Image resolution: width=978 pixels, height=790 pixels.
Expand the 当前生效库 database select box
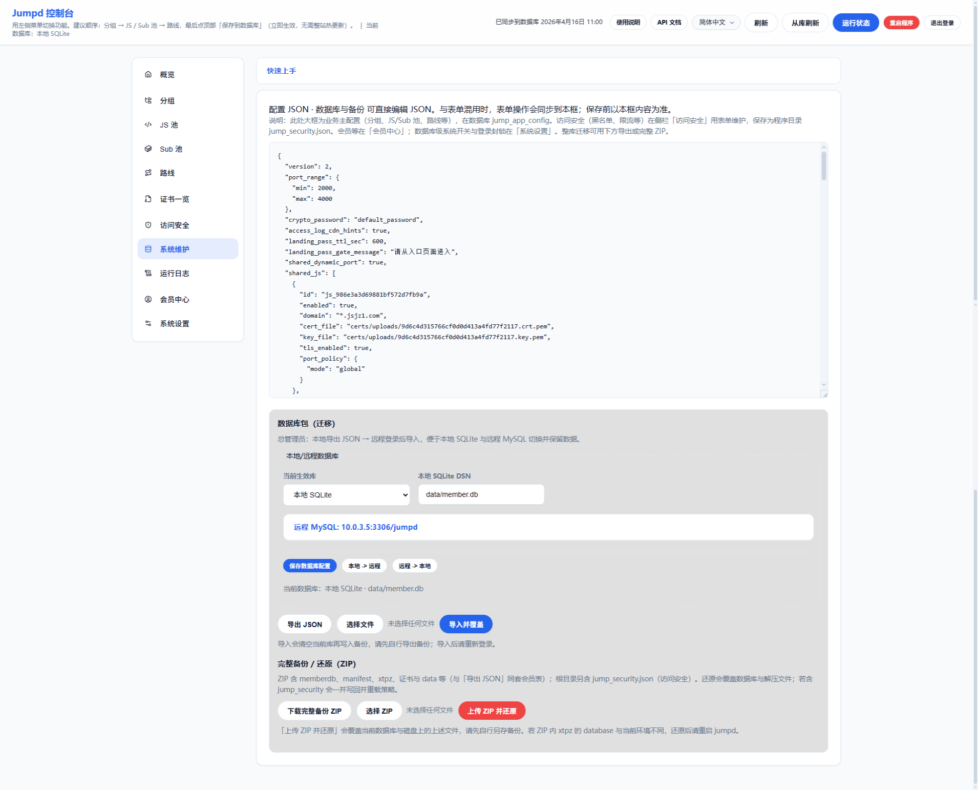pyautogui.click(x=346, y=495)
